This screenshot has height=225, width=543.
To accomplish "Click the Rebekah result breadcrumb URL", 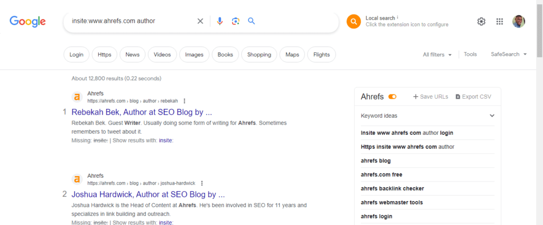I will coord(133,101).
